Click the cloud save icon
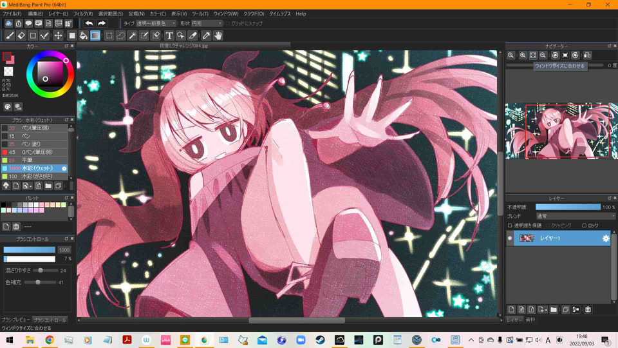Viewport: 618px width, 348px height. pyautogui.click(x=8, y=23)
